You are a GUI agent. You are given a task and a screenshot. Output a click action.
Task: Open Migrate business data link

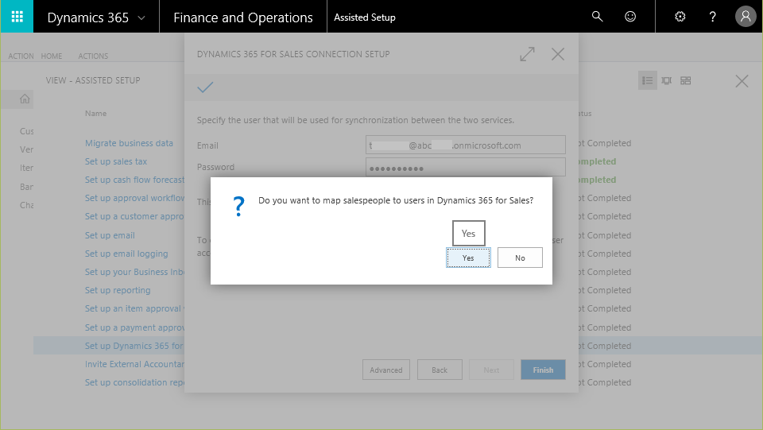[129, 143]
